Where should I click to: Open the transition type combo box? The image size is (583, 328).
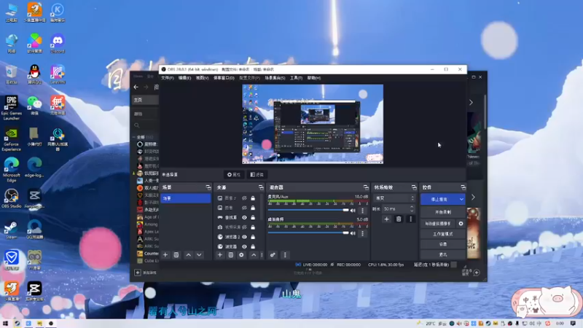click(394, 198)
